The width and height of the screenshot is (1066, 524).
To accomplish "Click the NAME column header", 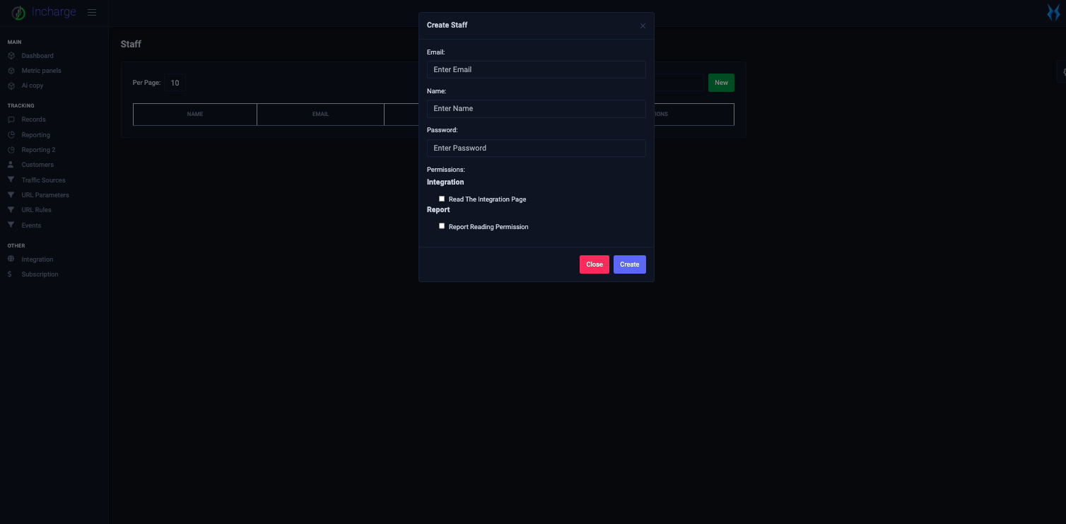I will (x=195, y=115).
